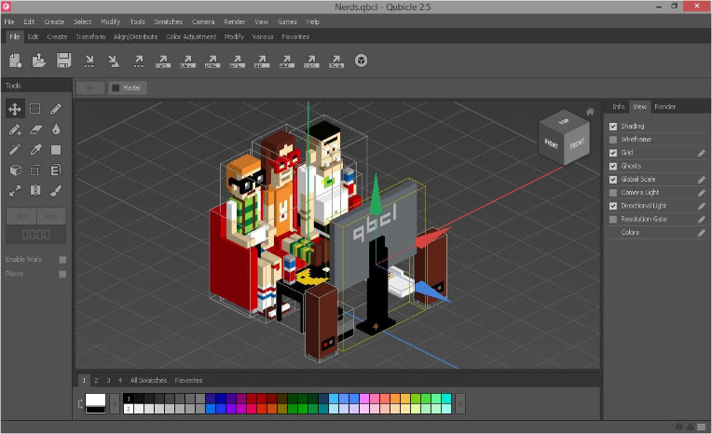Toggle the Directional Light checkbox
This screenshot has width=712, height=434.
tap(613, 206)
